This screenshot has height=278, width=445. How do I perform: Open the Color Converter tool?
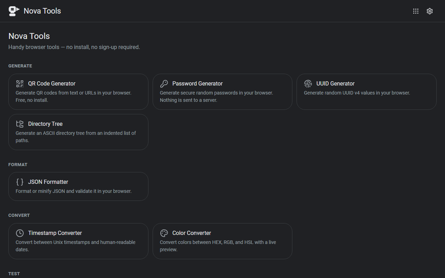(222, 241)
